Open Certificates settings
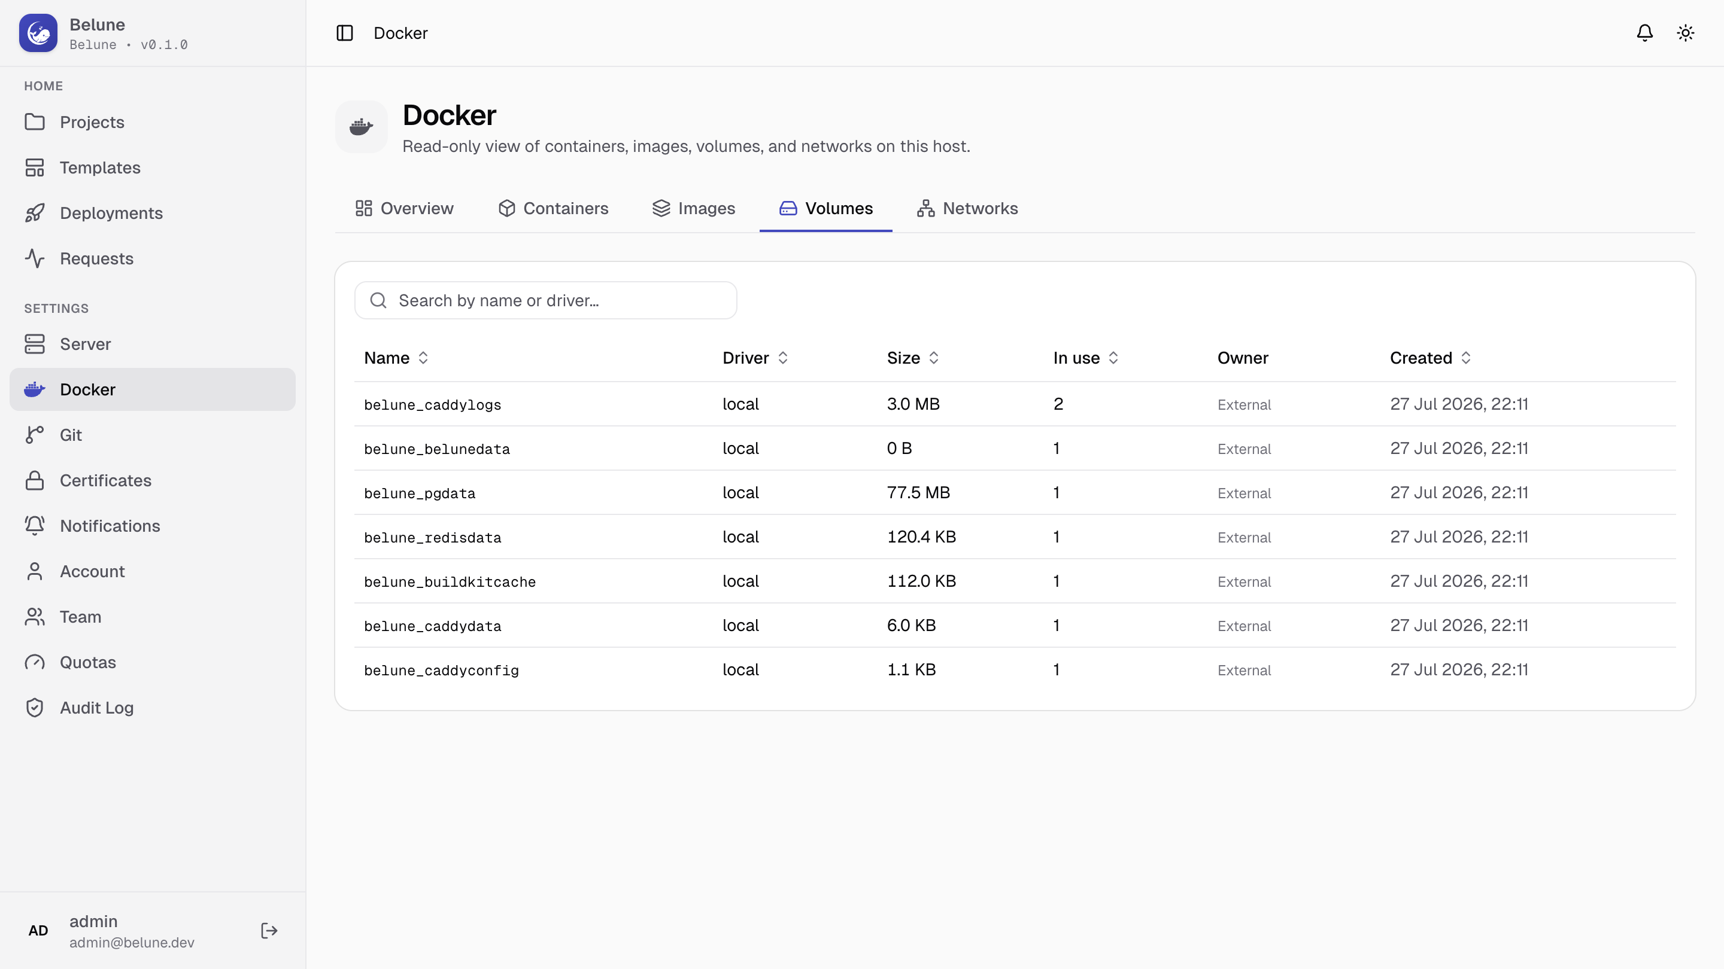Image resolution: width=1724 pixels, height=969 pixels. coord(153,480)
